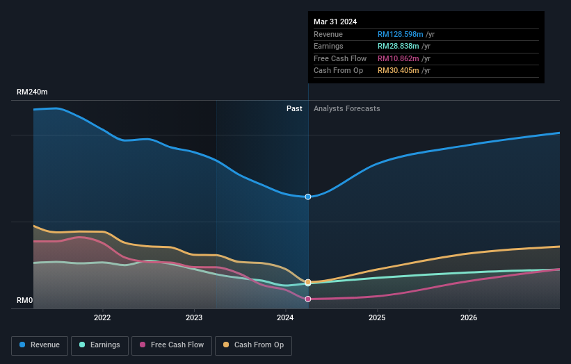Click the Past section label
The height and width of the screenshot is (364, 571).
(x=294, y=109)
